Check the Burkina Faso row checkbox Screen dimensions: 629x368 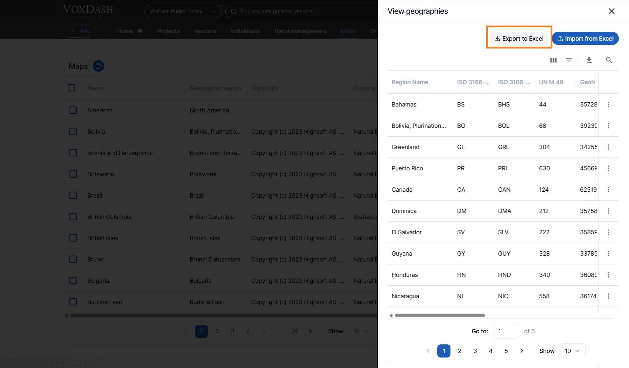point(73,302)
